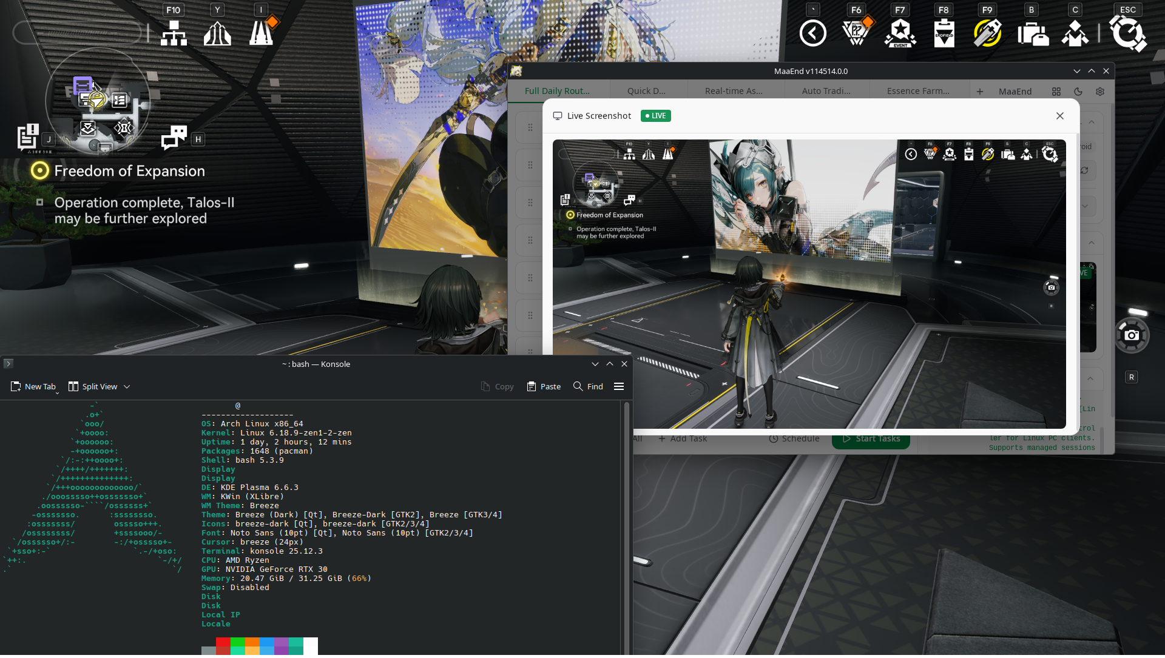Open the F8 operation clipboard icon

tap(944, 33)
